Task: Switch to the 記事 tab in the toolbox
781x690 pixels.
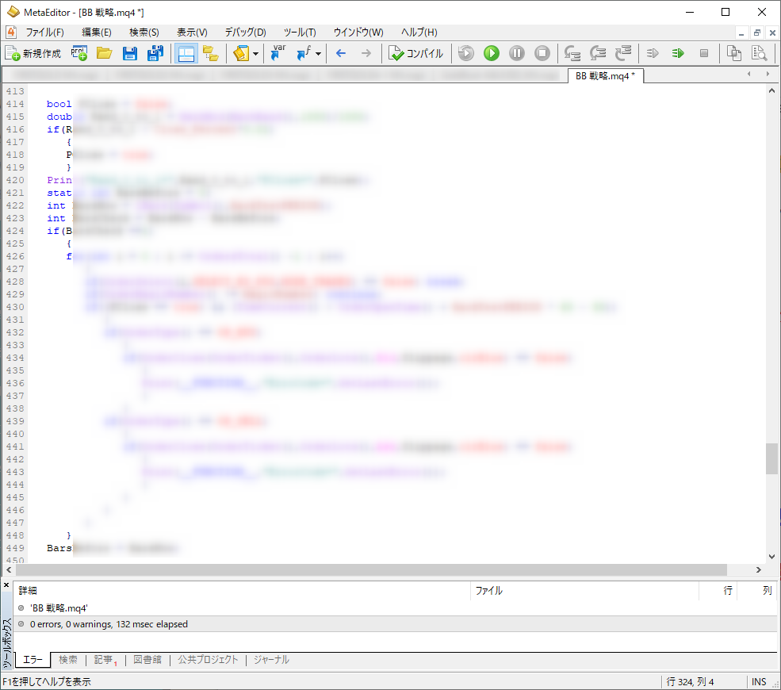Action: [103, 659]
